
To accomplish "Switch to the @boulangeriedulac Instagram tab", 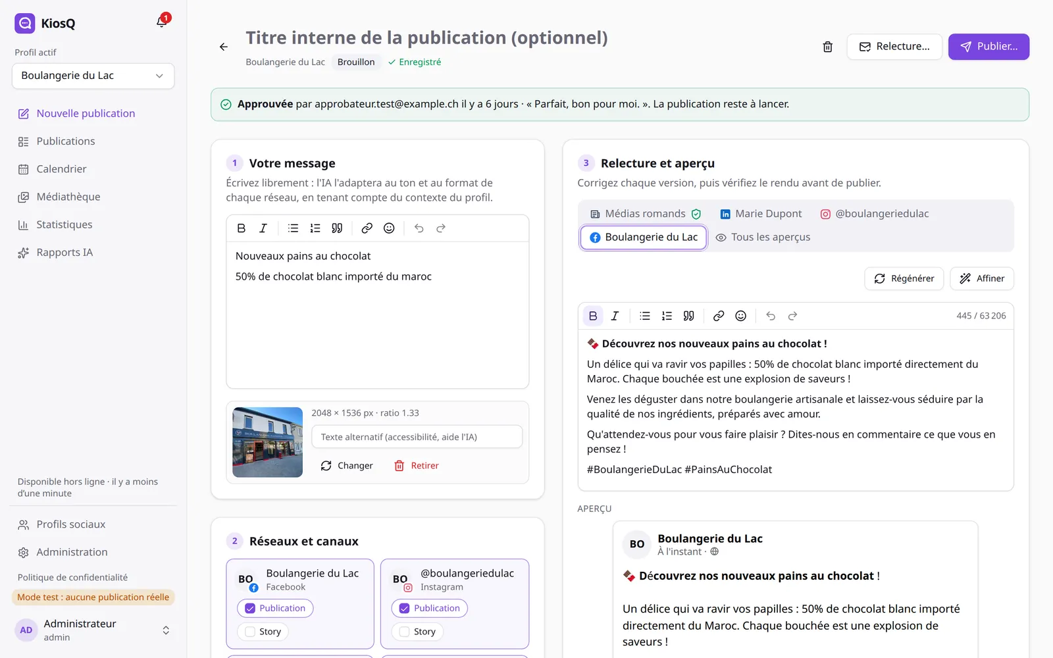I will click(875, 214).
